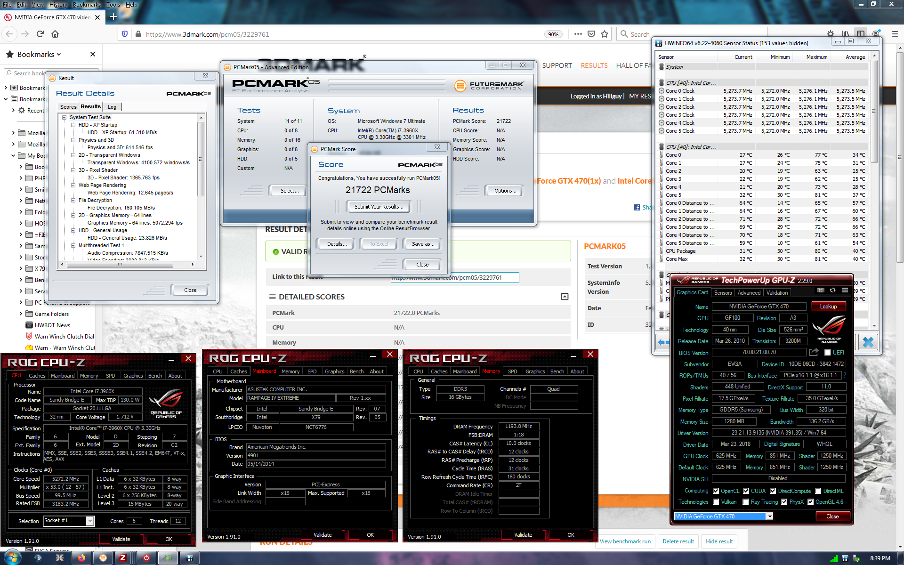The width and height of the screenshot is (904, 565).
Task: Click the Save as button
Action: (423, 244)
